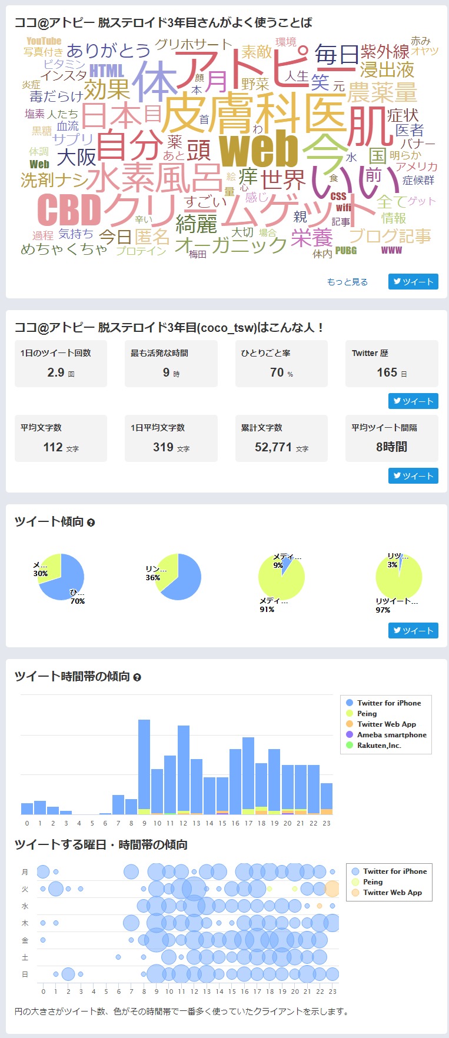Click the word PUBG in the word cloud

(x=346, y=250)
